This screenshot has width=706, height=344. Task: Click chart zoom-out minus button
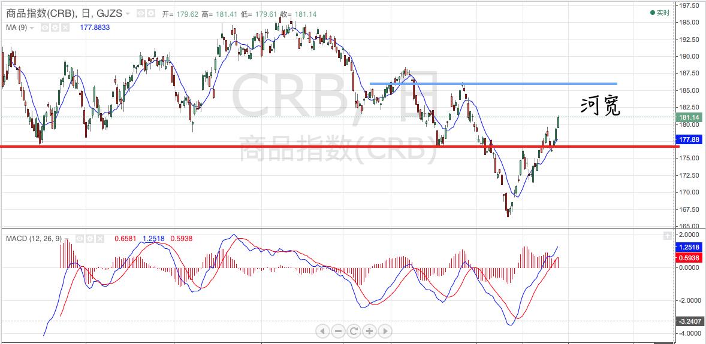click(338, 331)
